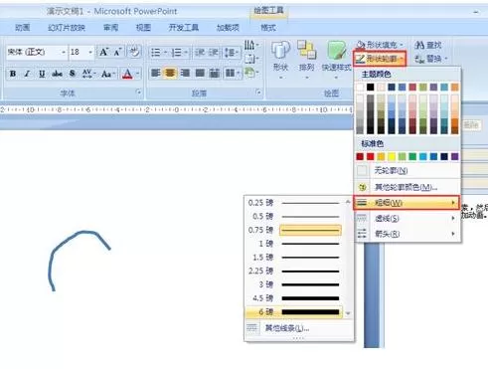
Task: Click align text vertical icon
Action: [x=251, y=59]
